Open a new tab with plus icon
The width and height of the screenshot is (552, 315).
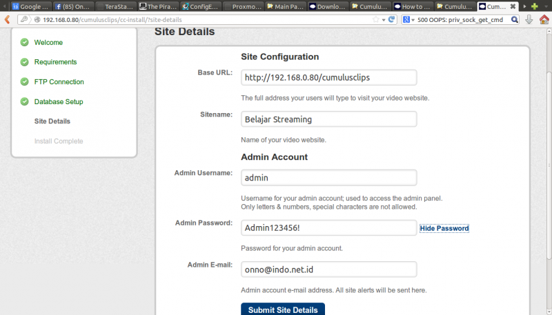tap(534, 6)
